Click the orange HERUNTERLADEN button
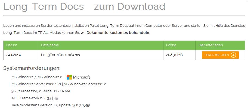The height and width of the screenshot is (112, 248). [220, 55]
